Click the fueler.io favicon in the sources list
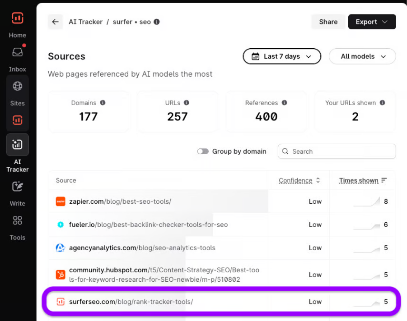Image resolution: width=407 pixels, height=321 pixels. [60, 225]
